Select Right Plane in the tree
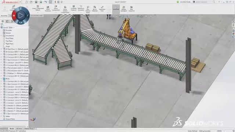Viewport: 235px width, 132px height. point(10,44)
